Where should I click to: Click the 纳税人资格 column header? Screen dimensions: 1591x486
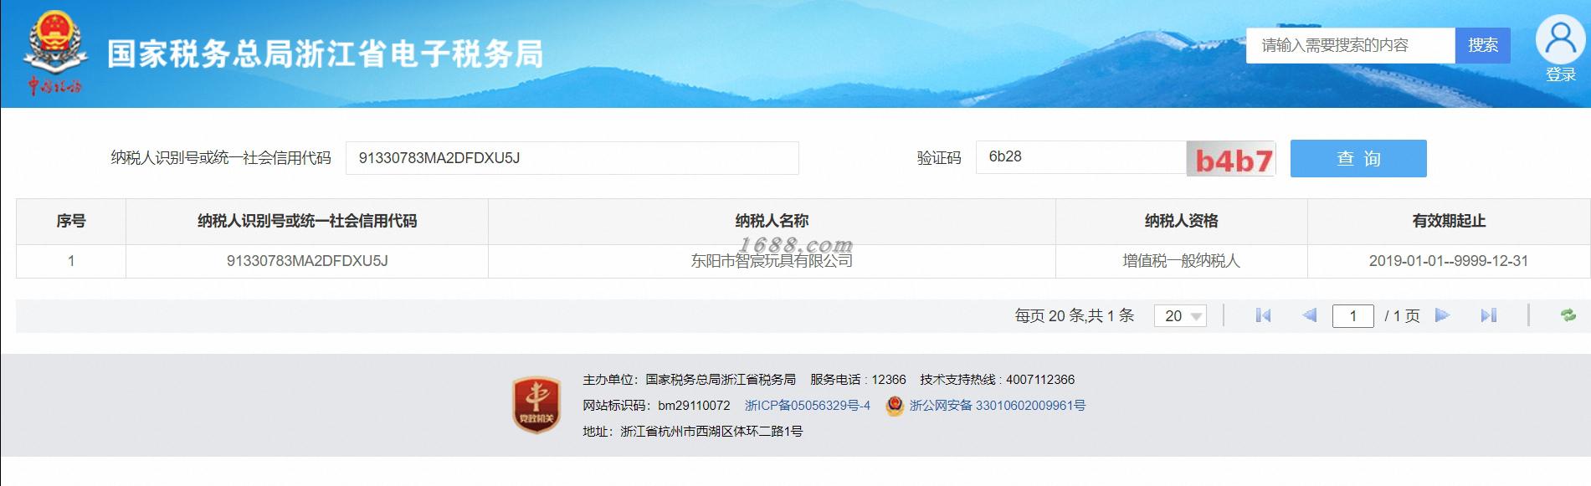pos(1181,221)
